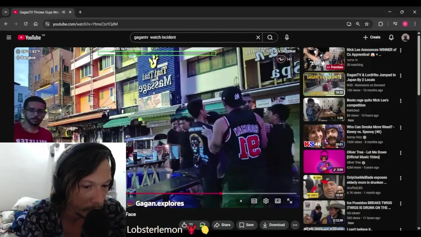The height and width of the screenshot is (237, 421).
Task: Open the Create menu
Action: point(372,38)
